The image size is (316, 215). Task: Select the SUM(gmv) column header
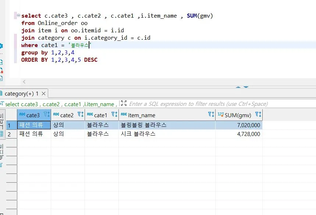[238, 115]
